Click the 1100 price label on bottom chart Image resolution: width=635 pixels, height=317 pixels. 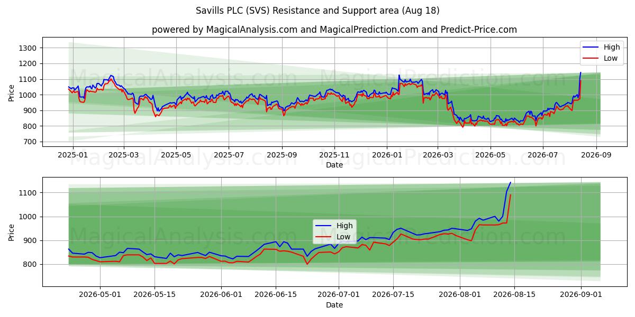[x=28, y=193]
